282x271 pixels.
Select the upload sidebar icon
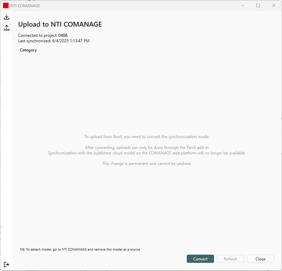6,28
